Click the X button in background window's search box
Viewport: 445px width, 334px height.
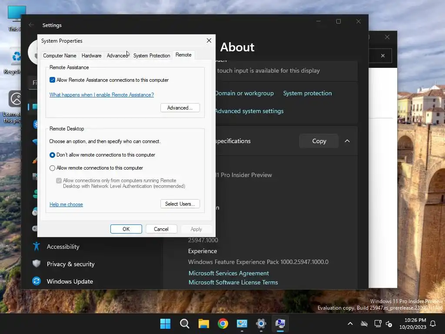coord(383,56)
